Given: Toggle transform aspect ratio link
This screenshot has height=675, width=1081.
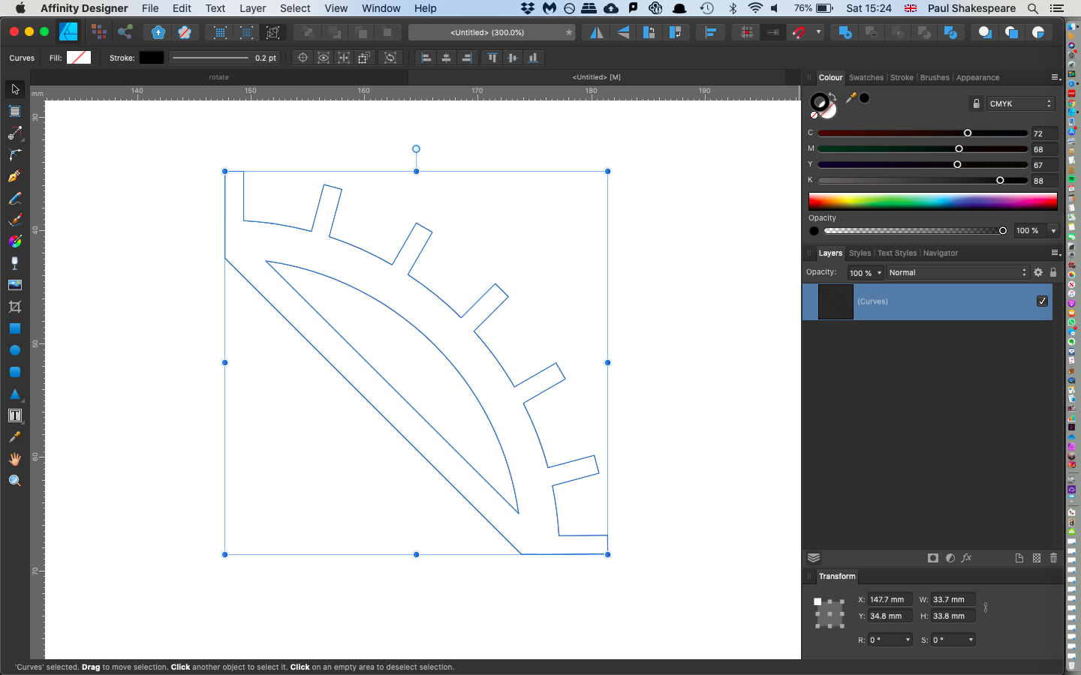Looking at the screenshot, I should [986, 607].
